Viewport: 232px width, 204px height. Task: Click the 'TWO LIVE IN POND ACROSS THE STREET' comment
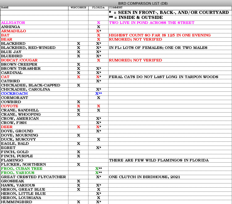152,23
